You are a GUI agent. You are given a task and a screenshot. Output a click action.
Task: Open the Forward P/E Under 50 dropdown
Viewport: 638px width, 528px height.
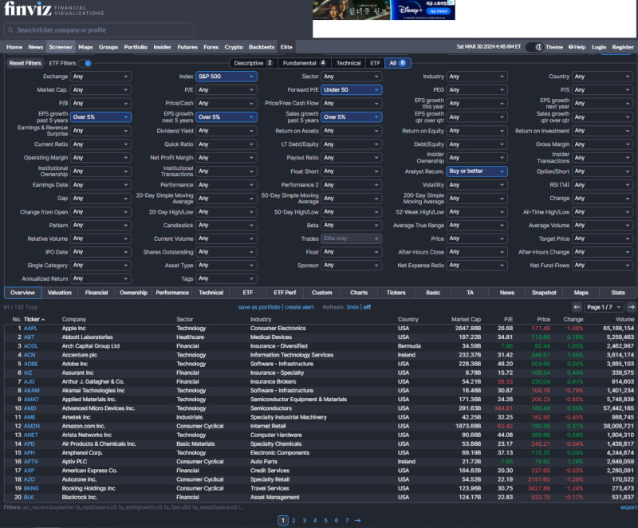[352, 90]
